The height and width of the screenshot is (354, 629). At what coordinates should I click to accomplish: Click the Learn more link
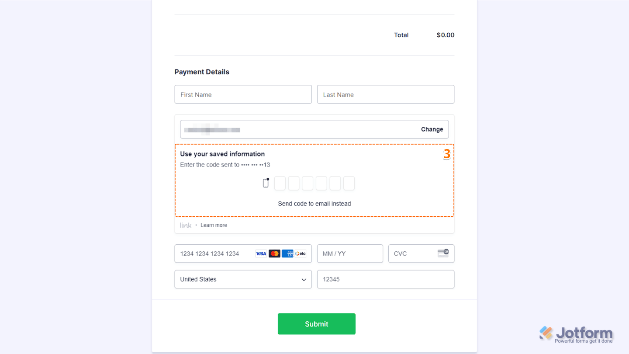coord(213,225)
